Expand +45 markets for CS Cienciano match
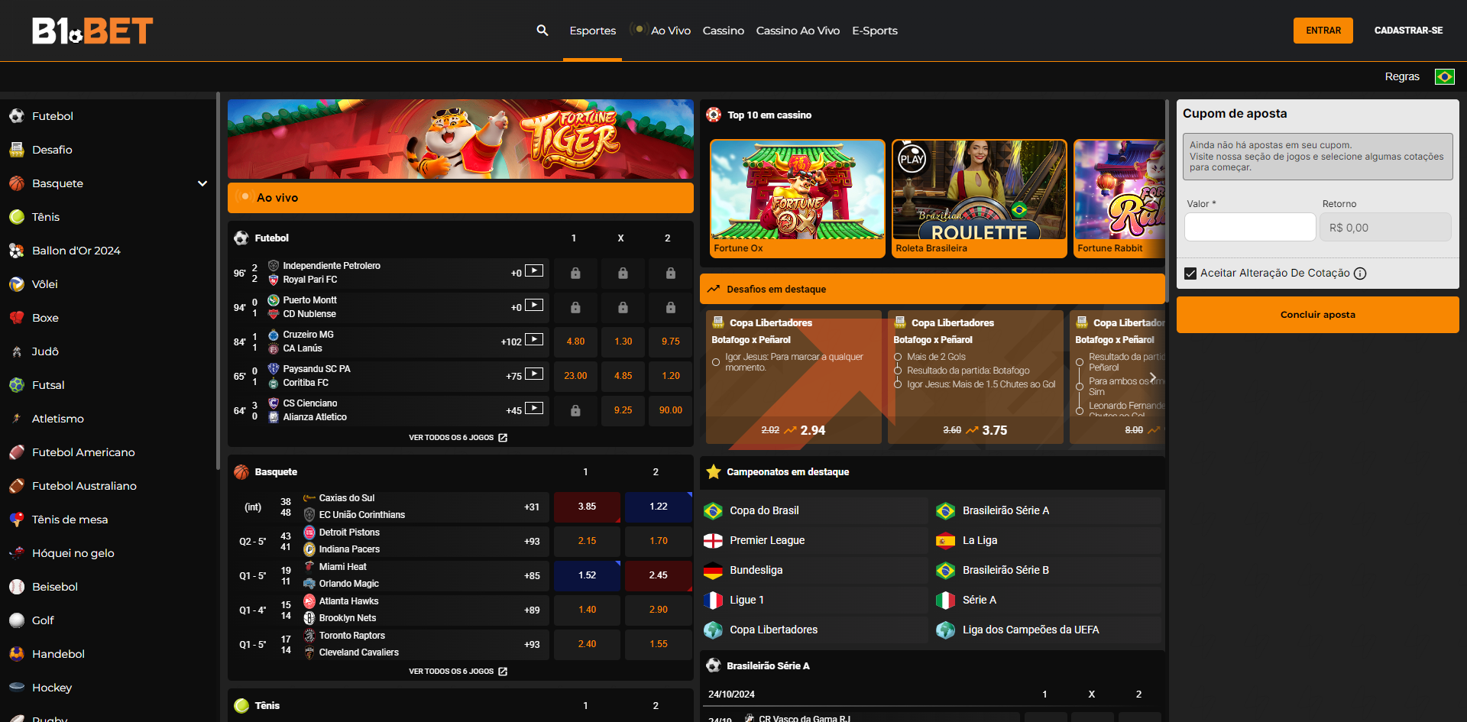Screen dimensions: 1467x722 click(x=513, y=411)
